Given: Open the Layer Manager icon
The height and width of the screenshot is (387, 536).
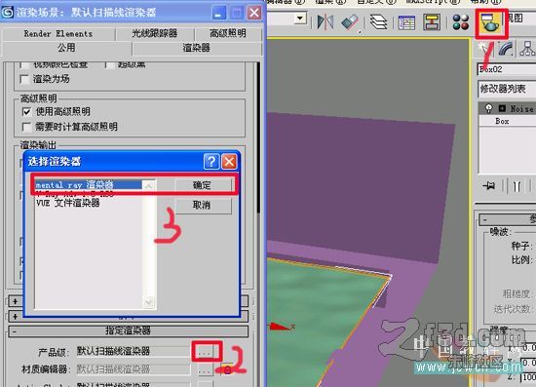Looking at the screenshot, I should coord(379,22).
